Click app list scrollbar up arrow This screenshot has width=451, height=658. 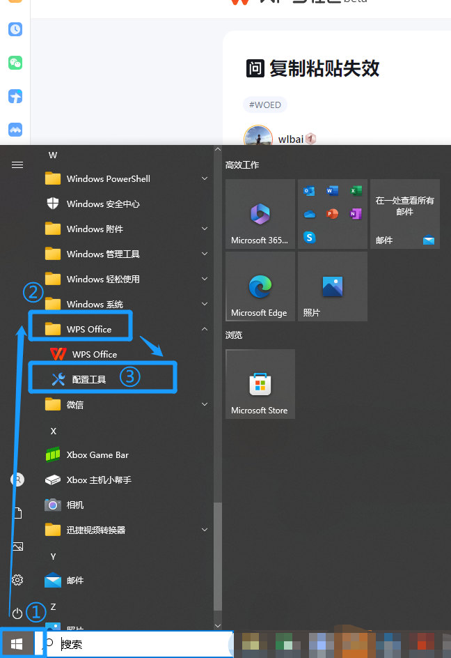pos(218,149)
